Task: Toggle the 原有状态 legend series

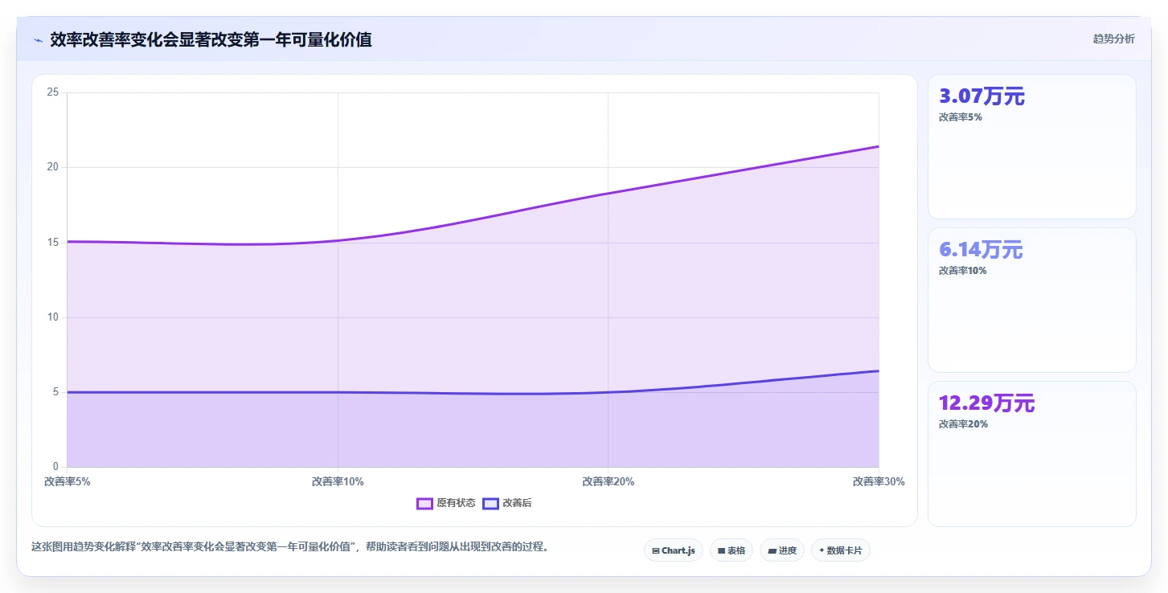Action: [x=446, y=503]
